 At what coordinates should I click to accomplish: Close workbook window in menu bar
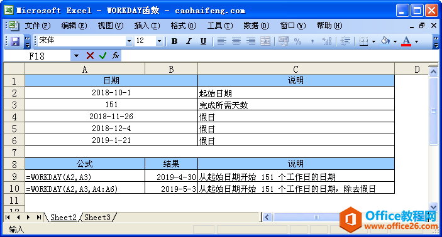pyautogui.click(x=434, y=26)
